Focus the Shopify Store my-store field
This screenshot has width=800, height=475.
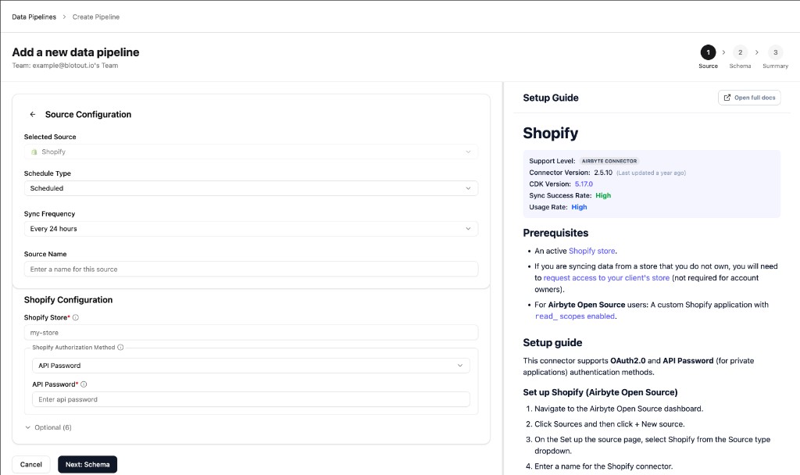(x=251, y=333)
